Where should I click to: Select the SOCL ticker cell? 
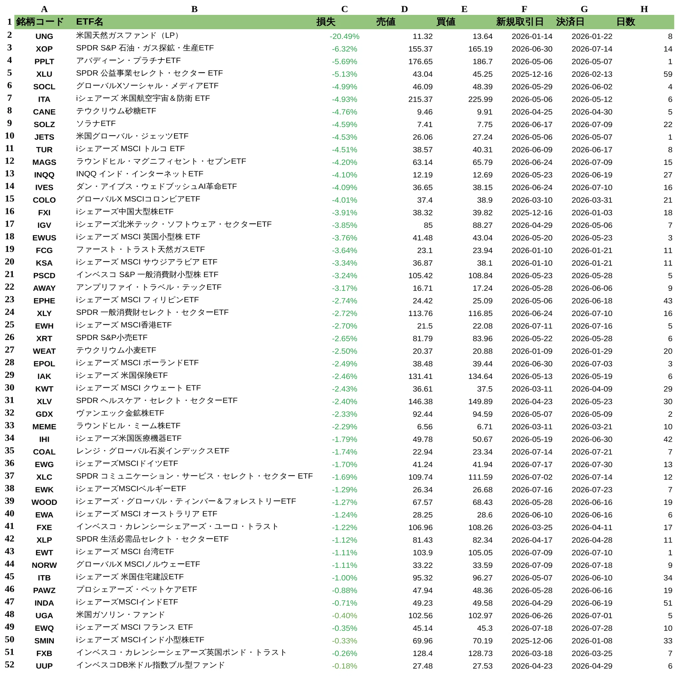44,87
